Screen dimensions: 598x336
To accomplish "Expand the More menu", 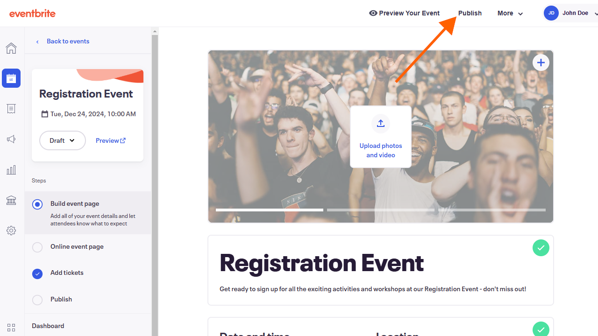I will coord(510,13).
